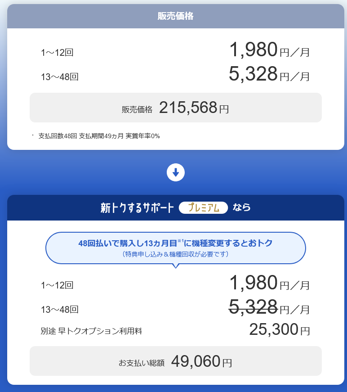Screen dimensions: 347x392
Task: Click 13〜48回 label in the 販売価格 card
Action: point(60,77)
